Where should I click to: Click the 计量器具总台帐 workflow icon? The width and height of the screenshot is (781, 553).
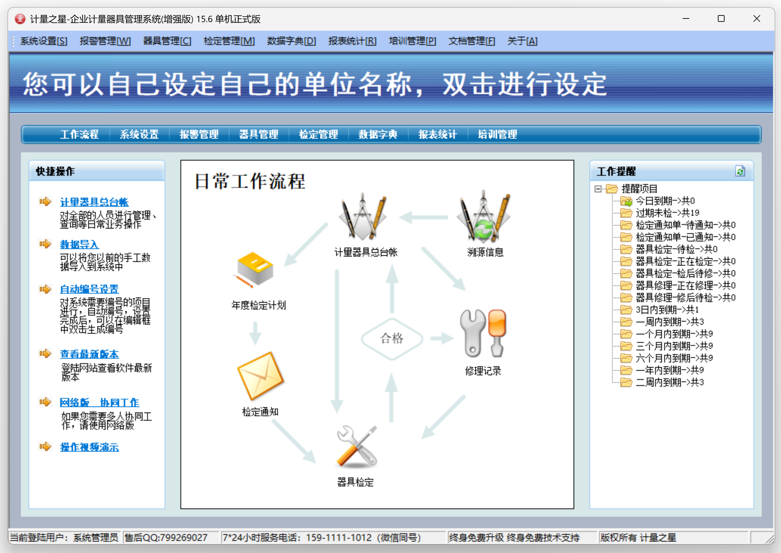(362, 217)
